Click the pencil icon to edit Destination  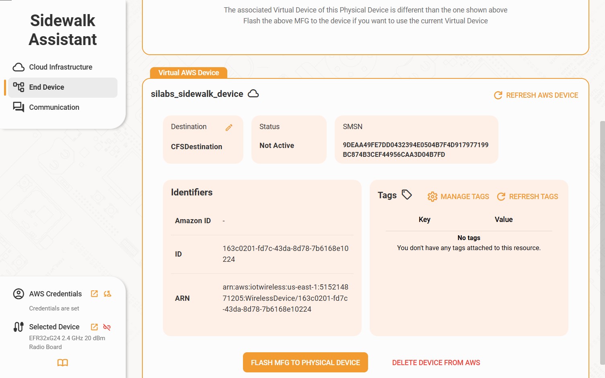(x=229, y=127)
